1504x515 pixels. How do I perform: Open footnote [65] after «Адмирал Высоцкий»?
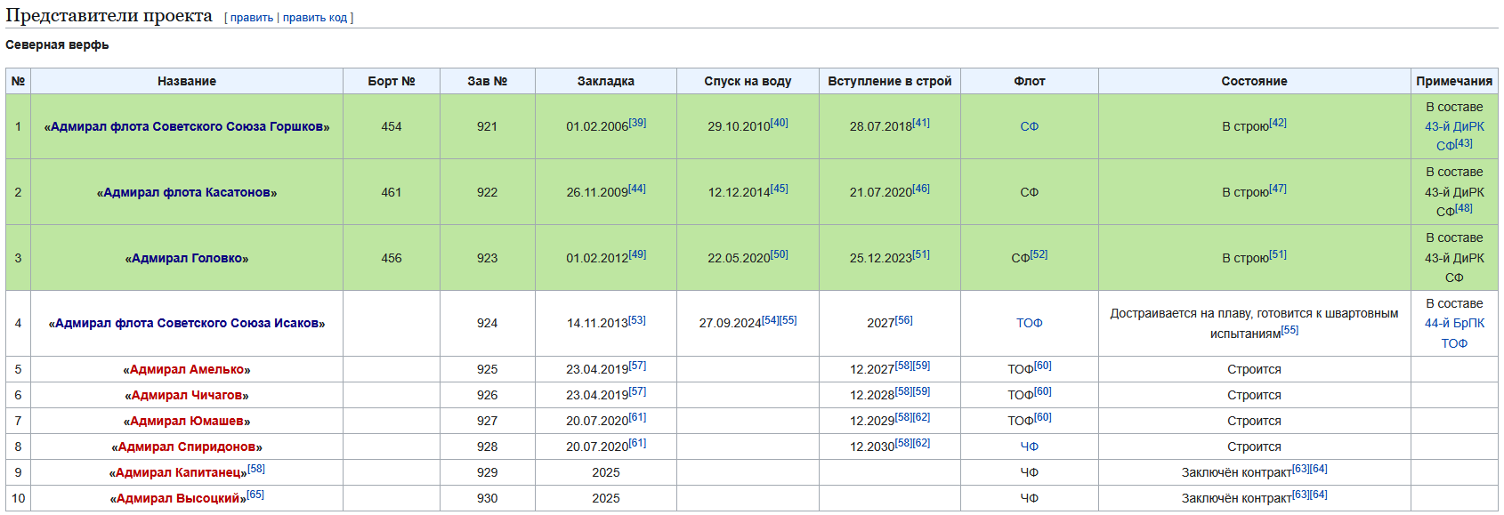point(255,495)
